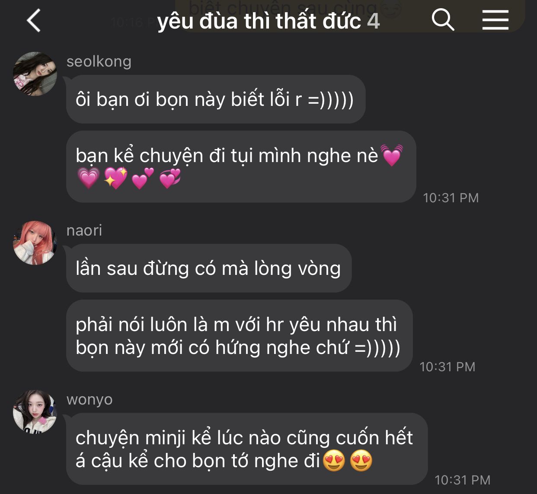
Task: Select message 'phải nói luôn là m với hr'
Action: (x=240, y=336)
